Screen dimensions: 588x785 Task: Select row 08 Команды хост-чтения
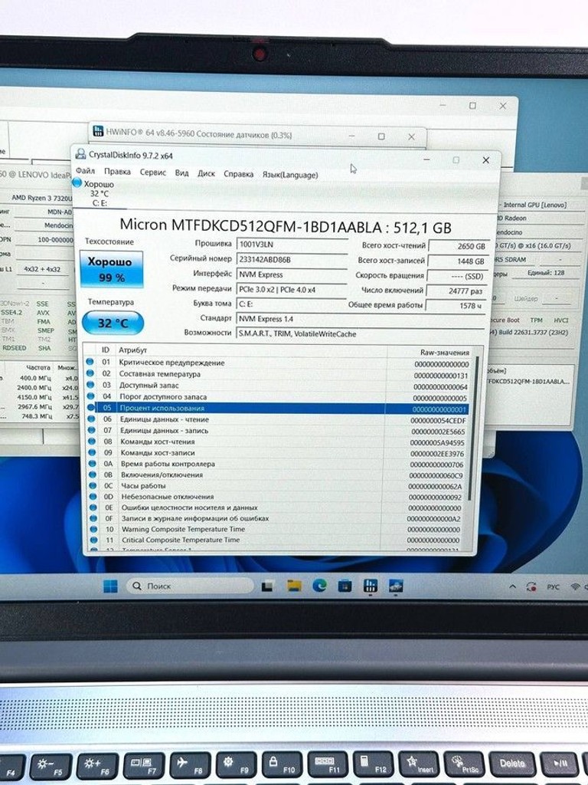click(278, 442)
